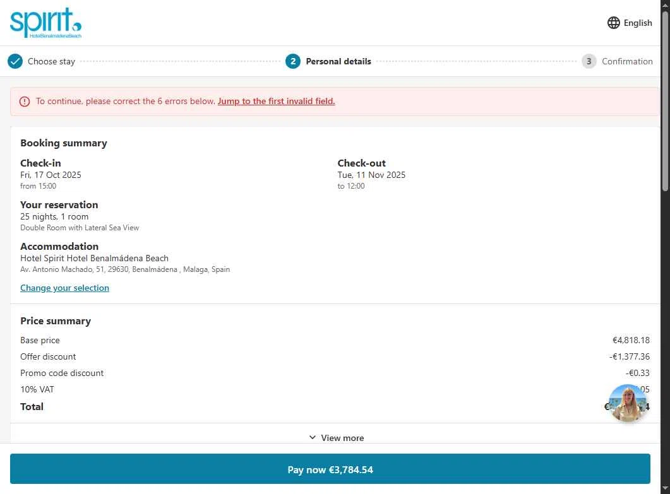Click check-out date Tue, 11 Nov 2025
This screenshot has width=670, height=494.
point(371,175)
